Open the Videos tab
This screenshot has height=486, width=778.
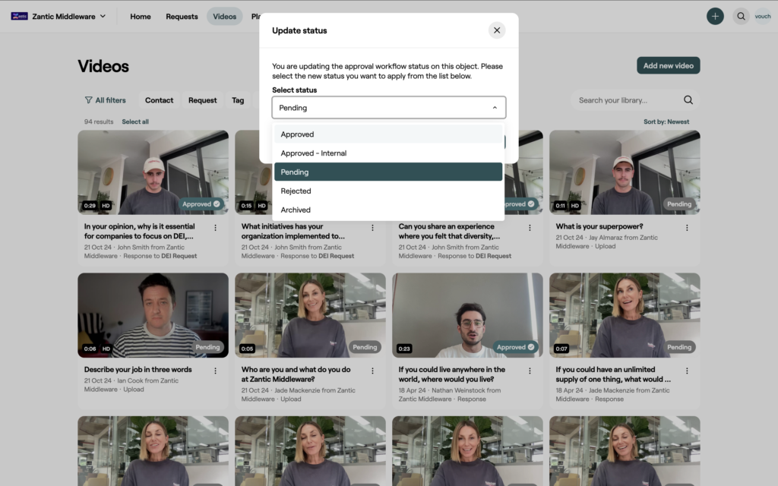point(225,17)
